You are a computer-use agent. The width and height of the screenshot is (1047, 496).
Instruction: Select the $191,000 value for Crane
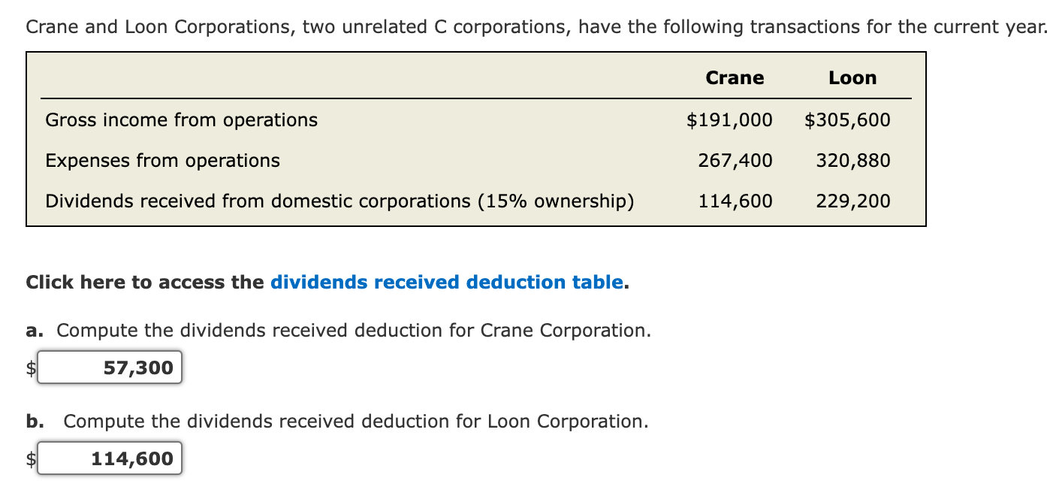[729, 119]
